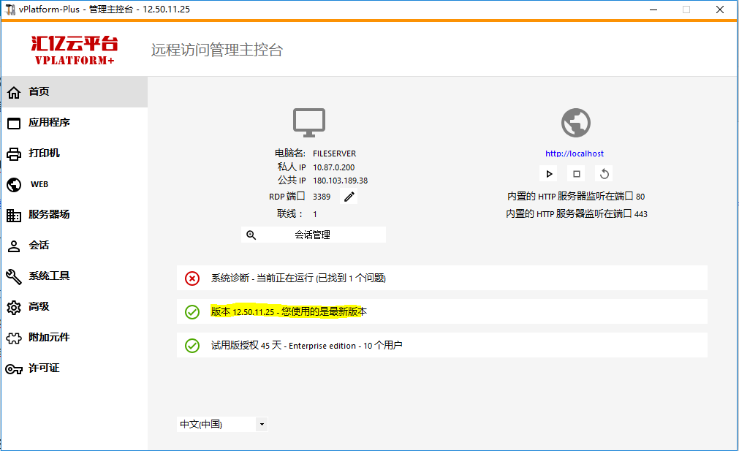Click the red X system diagnosis icon
The image size is (739, 451).
pos(192,278)
